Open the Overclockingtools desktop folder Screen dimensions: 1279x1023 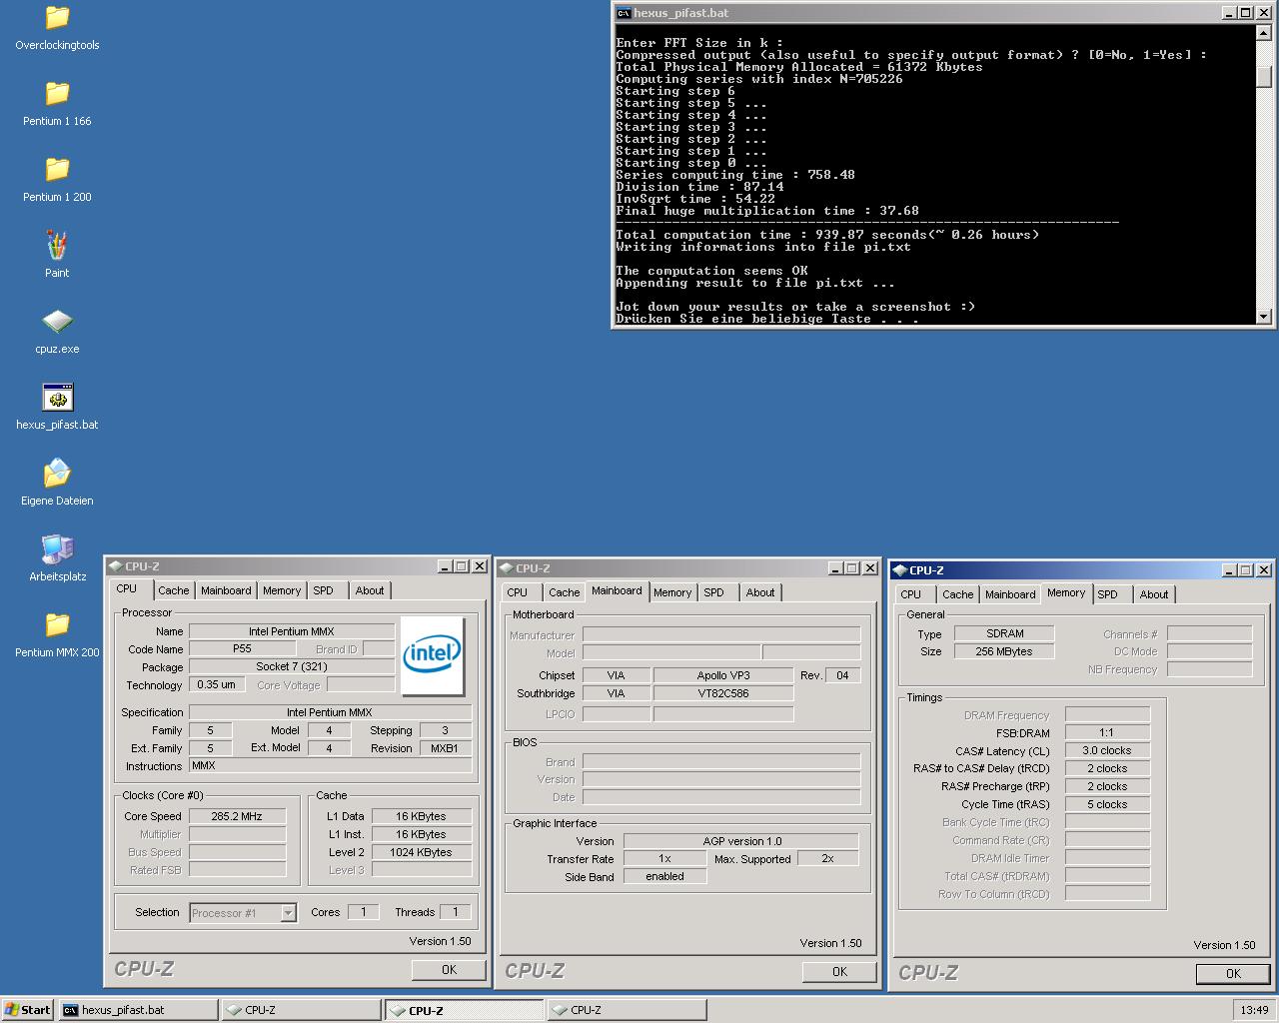coord(57,18)
